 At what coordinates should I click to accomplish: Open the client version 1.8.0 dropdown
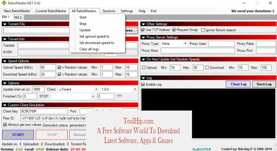point(135,89)
